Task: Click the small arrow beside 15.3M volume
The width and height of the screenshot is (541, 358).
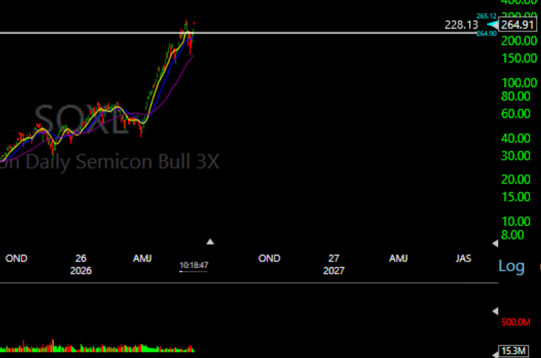Action: click(x=495, y=354)
